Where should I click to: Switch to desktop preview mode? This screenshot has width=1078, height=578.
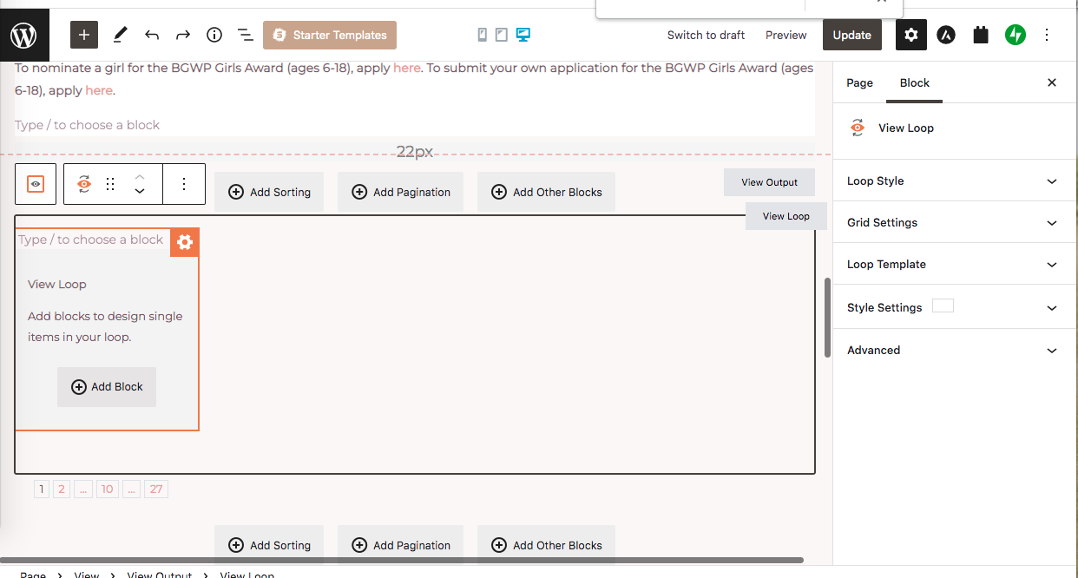tap(523, 35)
